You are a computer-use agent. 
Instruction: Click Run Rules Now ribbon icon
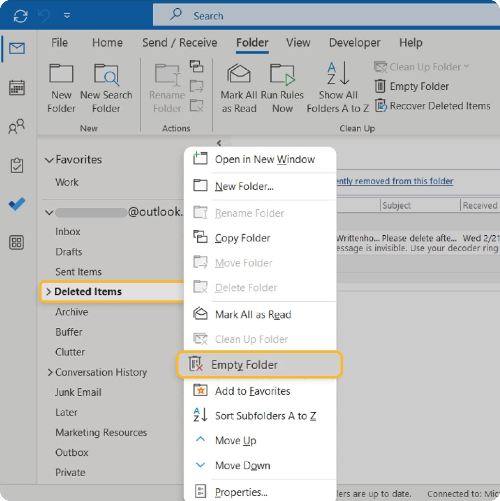pos(282,74)
